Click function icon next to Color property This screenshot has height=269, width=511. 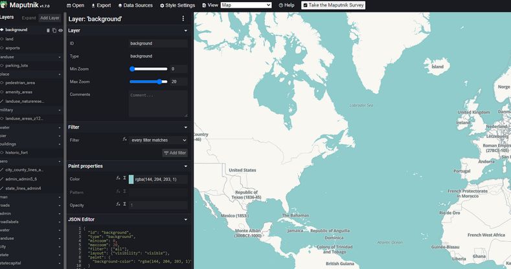pos(118,178)
